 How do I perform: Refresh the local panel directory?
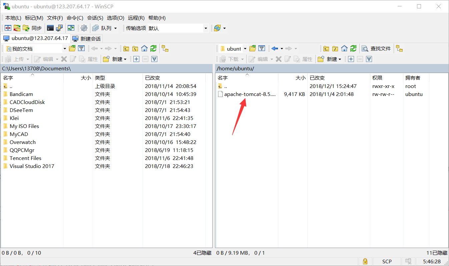tap(153, 49)
